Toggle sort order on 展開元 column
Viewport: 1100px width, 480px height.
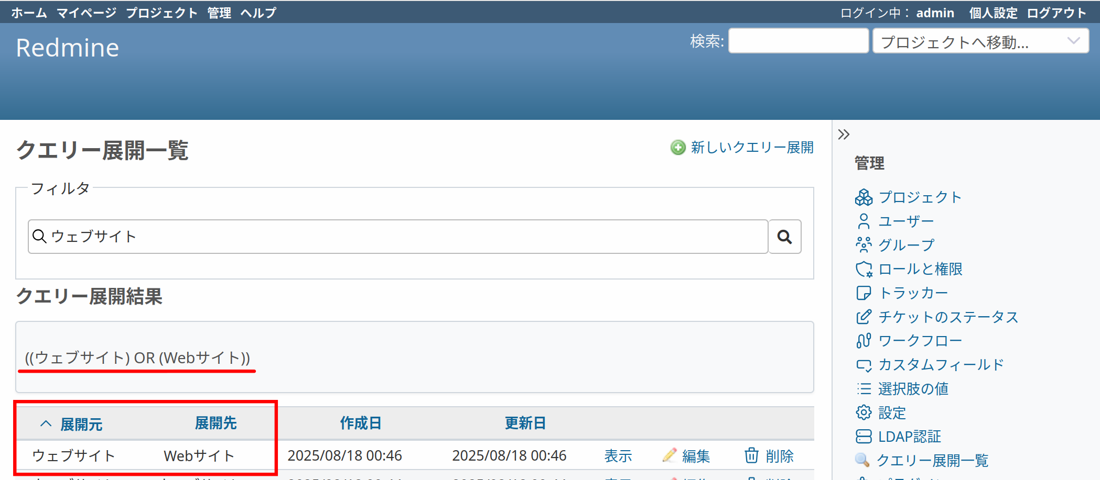[x=81, y=423]
